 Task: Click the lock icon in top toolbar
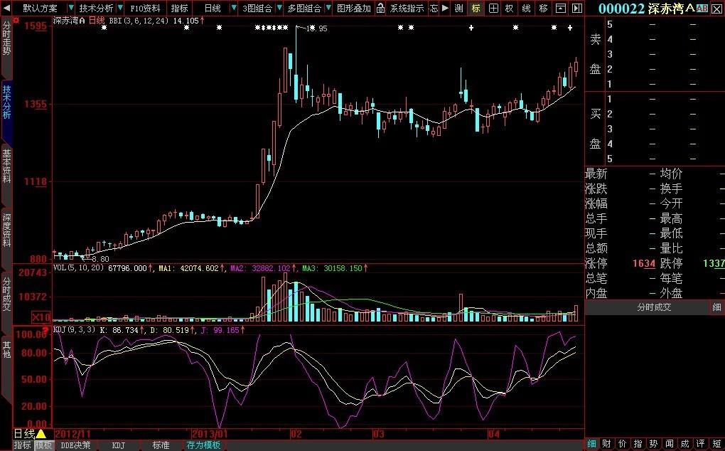point(381,9)
